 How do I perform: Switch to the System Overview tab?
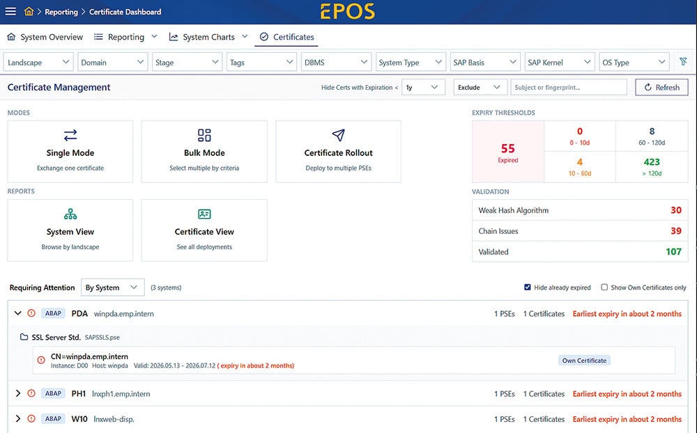(x=45, y=37)
